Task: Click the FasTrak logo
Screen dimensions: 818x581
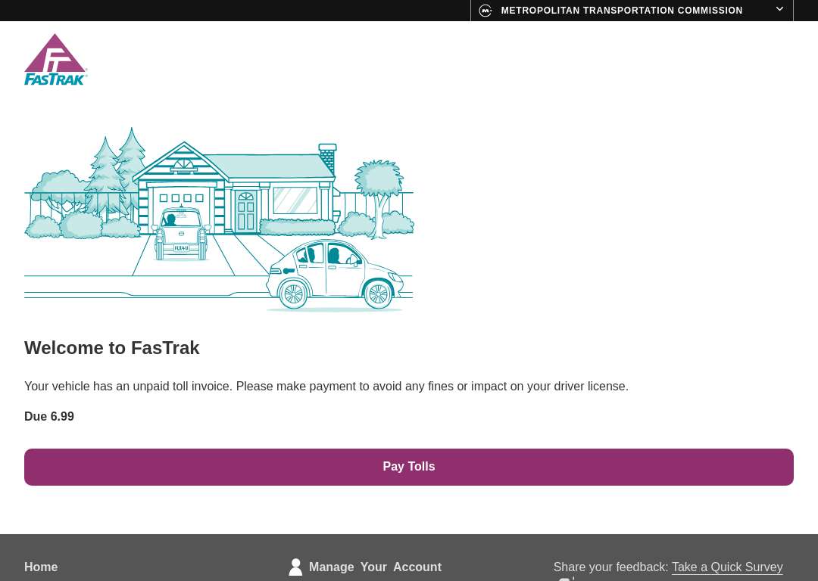Action: pyautogui.click(x=56, y=60)
